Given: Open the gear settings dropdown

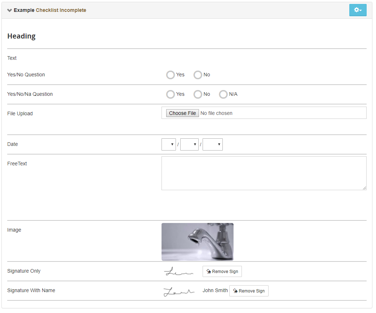Looking at the screenshot, I should pos(358,10).
